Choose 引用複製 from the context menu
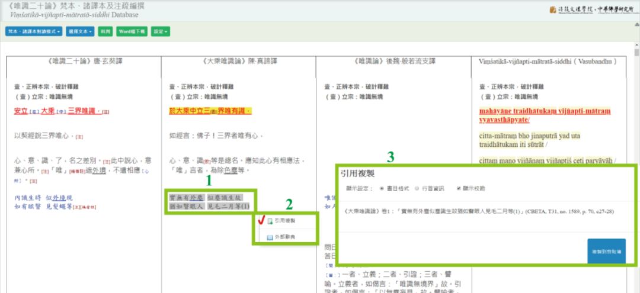 285,221
